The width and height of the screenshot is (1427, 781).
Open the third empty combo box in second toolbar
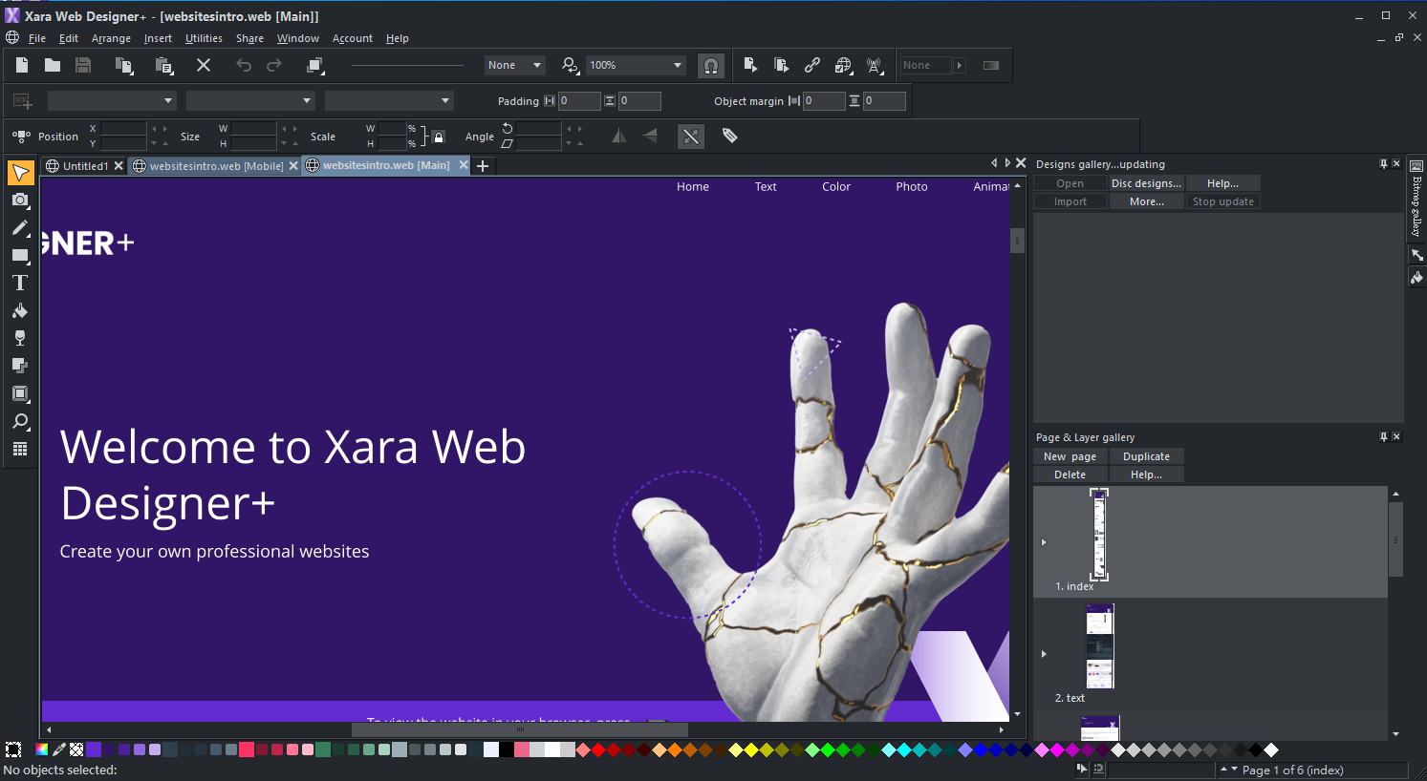(x=389, y=100)
